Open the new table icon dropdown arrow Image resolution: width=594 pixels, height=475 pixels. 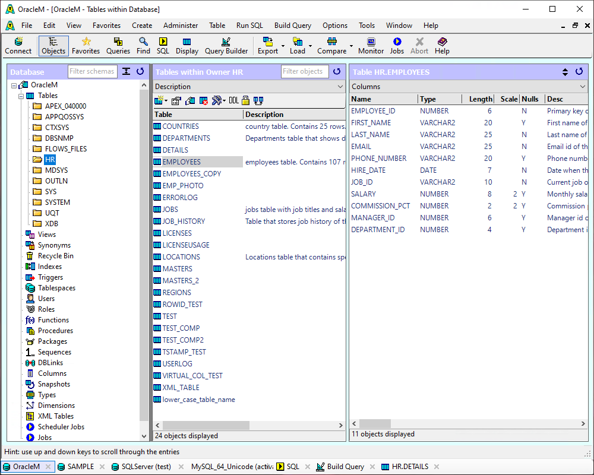click(166, 101)
